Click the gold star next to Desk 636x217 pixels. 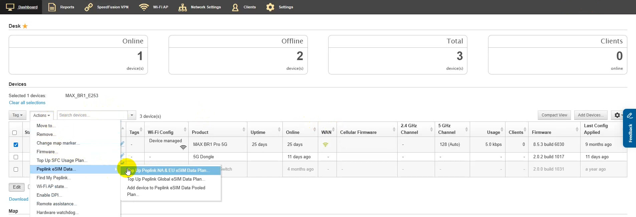pyautogui.click(x=25, y=26)
